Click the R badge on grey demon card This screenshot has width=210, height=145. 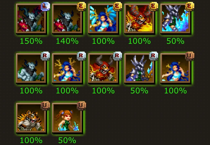click(45, 56)
